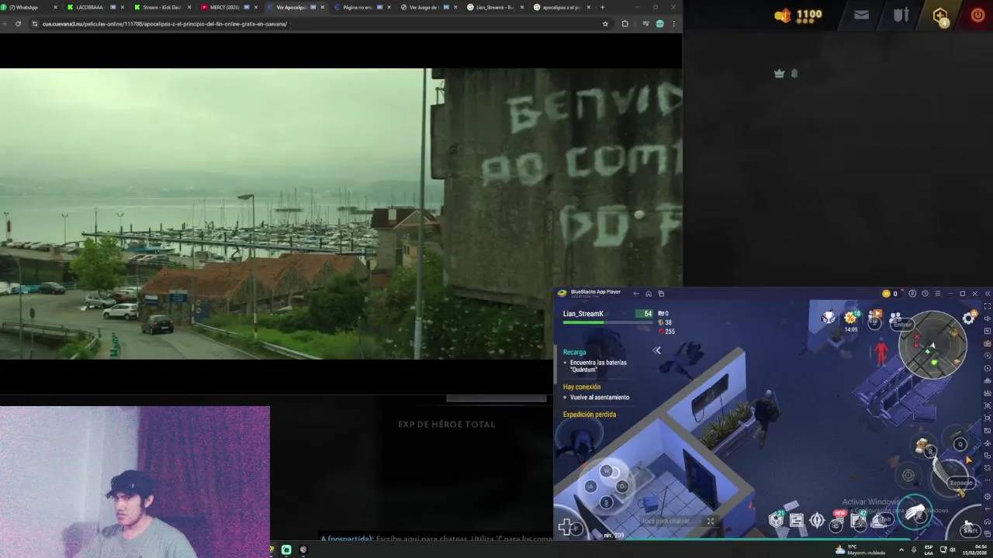Click the movie video player frame
This screenshot has height=558, width=993.
click(341, 214)
